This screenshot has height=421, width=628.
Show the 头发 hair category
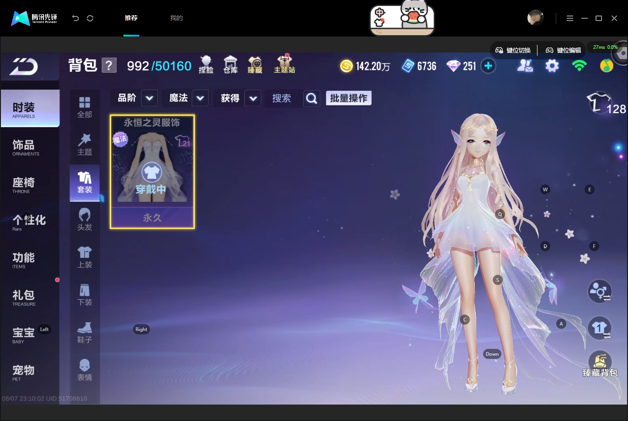coord(85,220)
